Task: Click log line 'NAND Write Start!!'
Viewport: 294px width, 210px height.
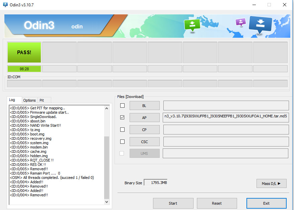Action: coord(35,125)
